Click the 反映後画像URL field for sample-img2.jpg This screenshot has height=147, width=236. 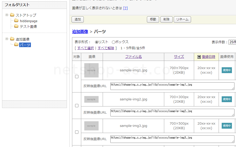tap(172, 113)
